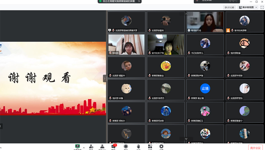Click the share screen icon

point(77,146)
